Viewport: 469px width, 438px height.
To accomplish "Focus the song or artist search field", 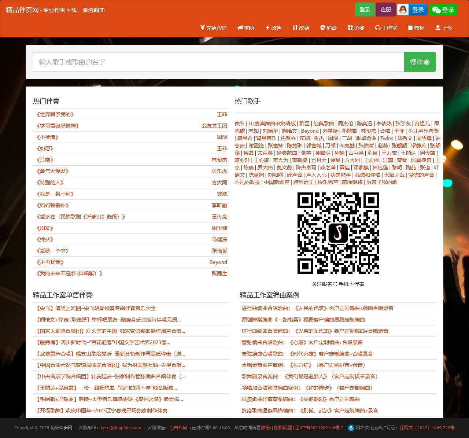I will [x=218, y=62].
